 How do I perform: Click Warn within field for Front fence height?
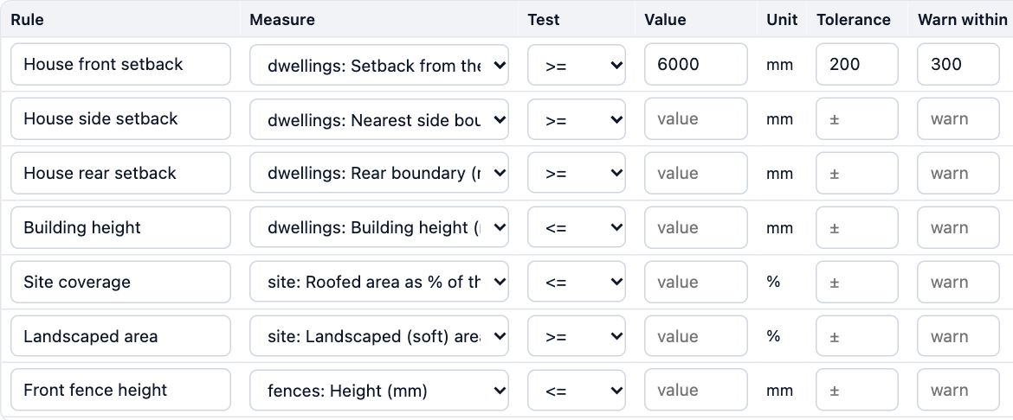tap(958, 391)
